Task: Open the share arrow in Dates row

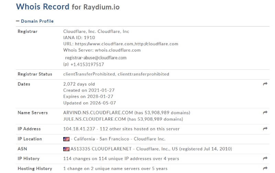Action: [265, 84]
